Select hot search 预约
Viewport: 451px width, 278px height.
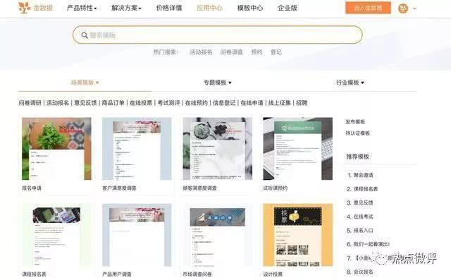(x=257, y=52)
